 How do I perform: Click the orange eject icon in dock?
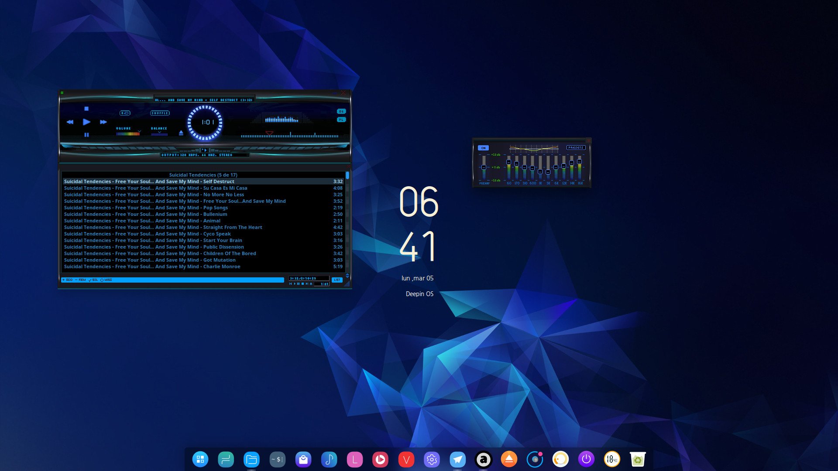click(509, 459)
